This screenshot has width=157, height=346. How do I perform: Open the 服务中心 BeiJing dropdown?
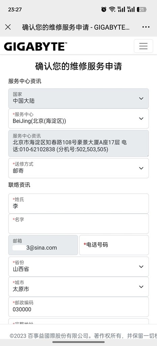tap(78, 119)
